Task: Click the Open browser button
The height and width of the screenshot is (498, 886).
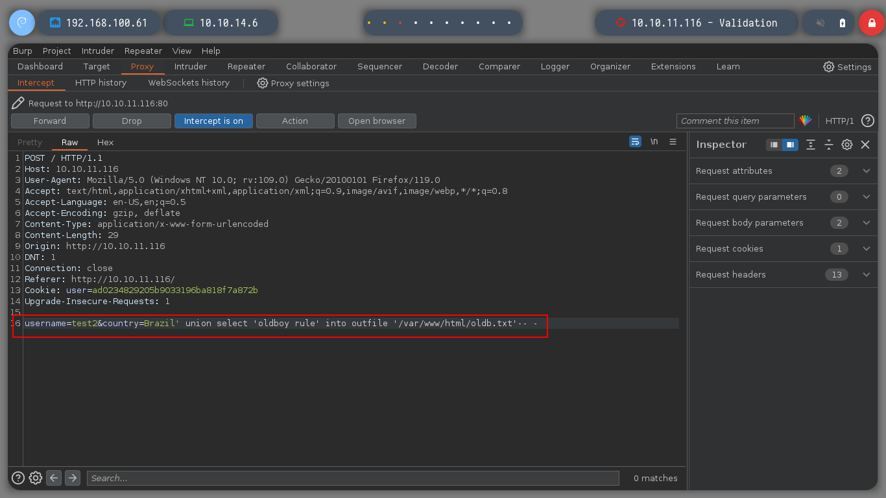Action: [377, 121]
